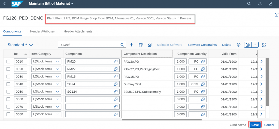
Task: Navigate to item 0040 details arrow
Action: pos(261,84)
